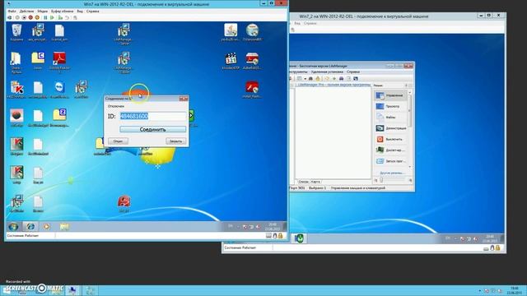Open the view dropdown arrow in LiteManager toolbar
This screenshot has height=296, width=527.
pos(305,79)
